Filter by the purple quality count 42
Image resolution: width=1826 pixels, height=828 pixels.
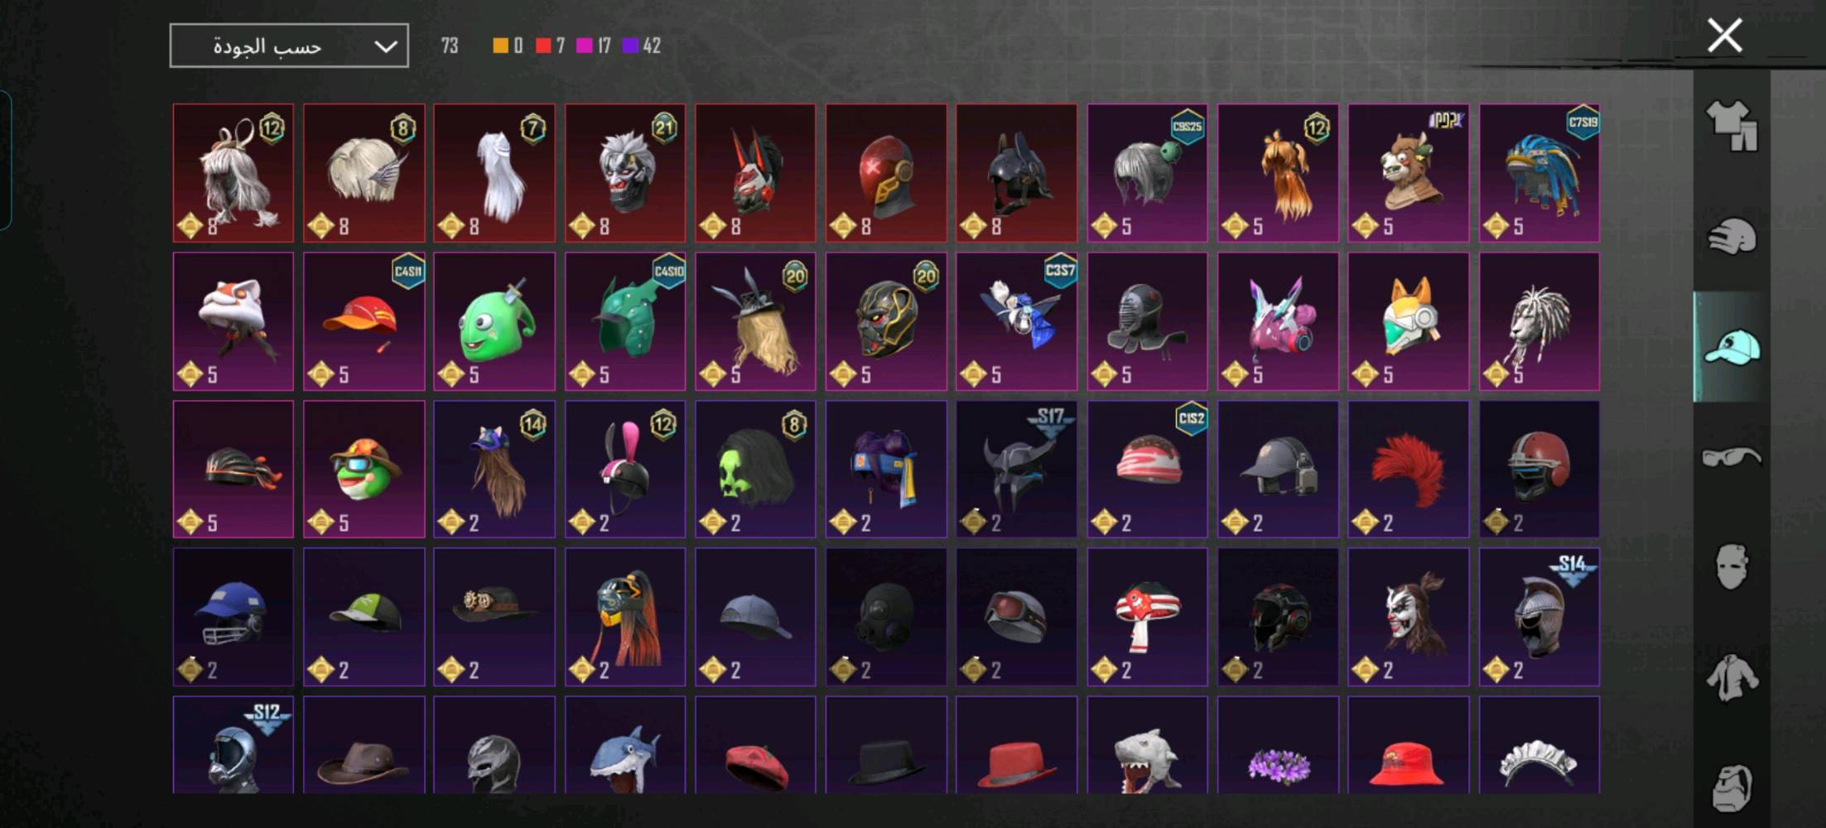(x=642, y=46)
